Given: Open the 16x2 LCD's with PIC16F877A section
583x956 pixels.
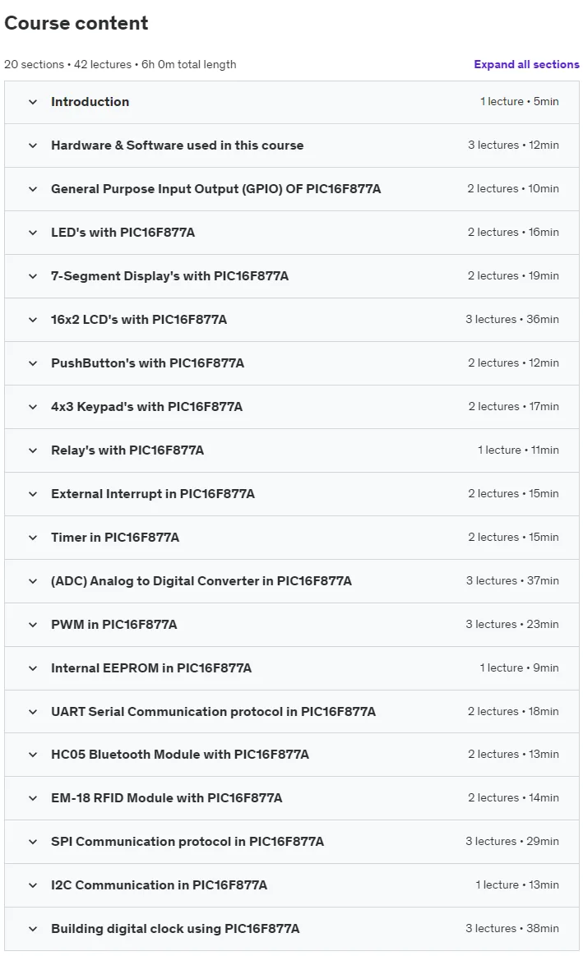Looking at the screenshot, I should [x=291, y=320].
